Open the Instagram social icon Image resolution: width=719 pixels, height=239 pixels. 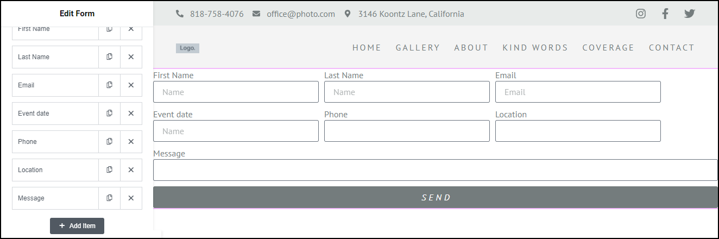tap(641, 14)
